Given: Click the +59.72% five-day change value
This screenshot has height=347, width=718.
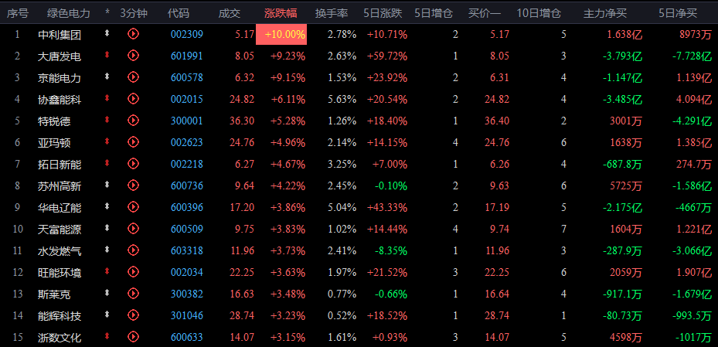Looking at the screenshot, I should [x=387, y=56].
